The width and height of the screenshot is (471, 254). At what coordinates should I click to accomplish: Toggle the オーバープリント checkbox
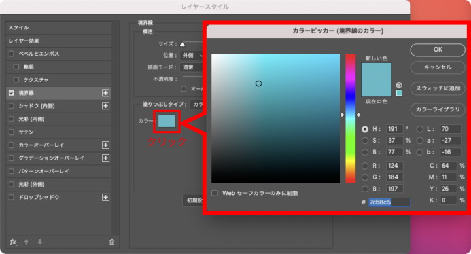(x=184, y=88)
